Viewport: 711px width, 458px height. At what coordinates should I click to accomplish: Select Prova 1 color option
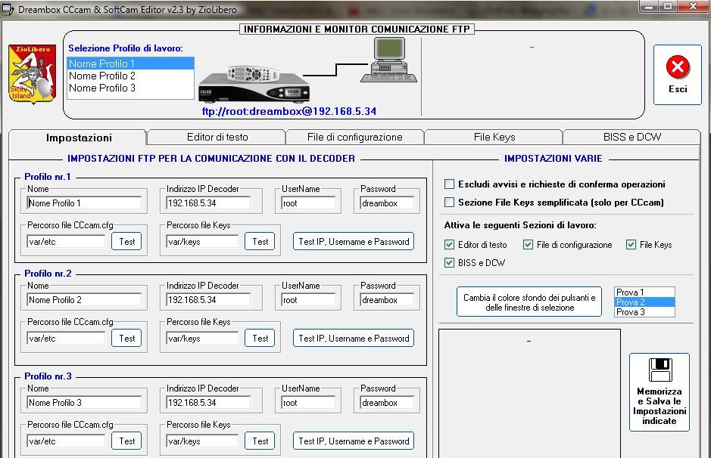tap(645, 292)
